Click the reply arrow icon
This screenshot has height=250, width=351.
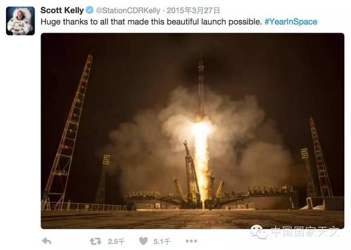tap(47, 241)
